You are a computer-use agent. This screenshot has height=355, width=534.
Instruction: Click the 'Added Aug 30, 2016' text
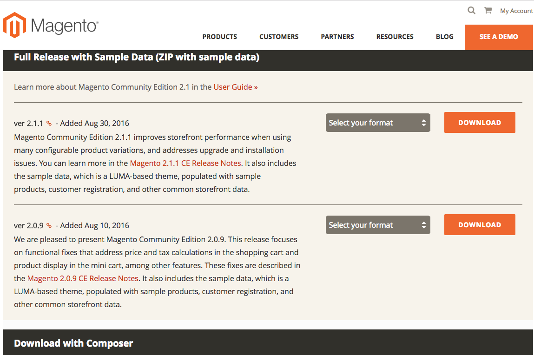pyautogui.click(x=95, y=123)
